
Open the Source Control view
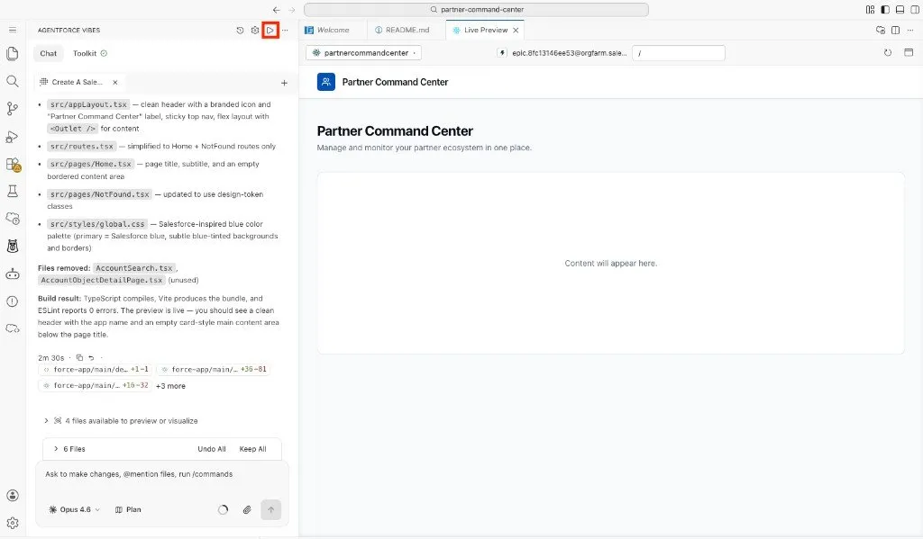[x=13, y=109]
